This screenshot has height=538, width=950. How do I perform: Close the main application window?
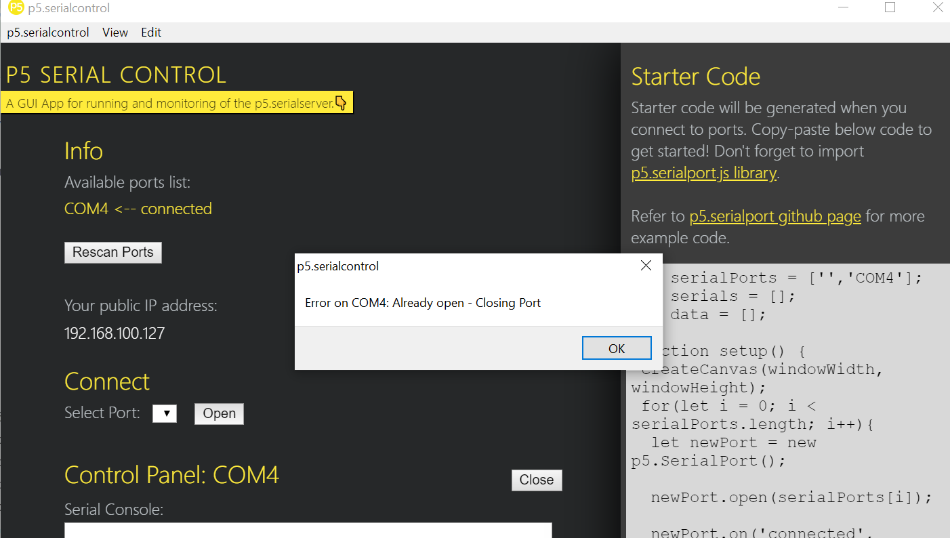pos(937,7)
